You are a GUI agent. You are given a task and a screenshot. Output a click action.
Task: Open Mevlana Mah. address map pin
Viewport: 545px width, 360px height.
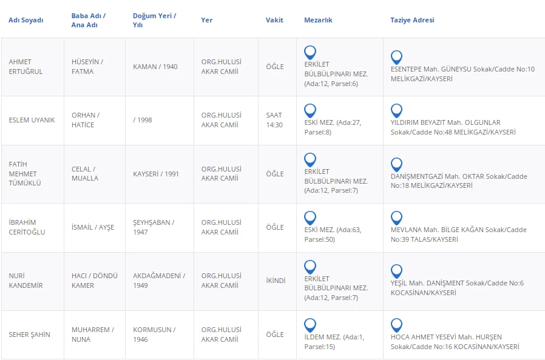396,218
